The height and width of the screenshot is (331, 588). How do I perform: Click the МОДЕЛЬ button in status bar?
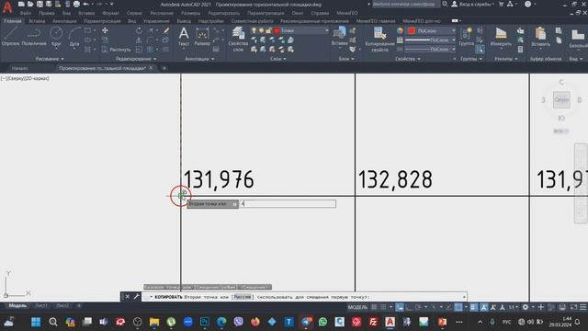click(x=357, y=307)
